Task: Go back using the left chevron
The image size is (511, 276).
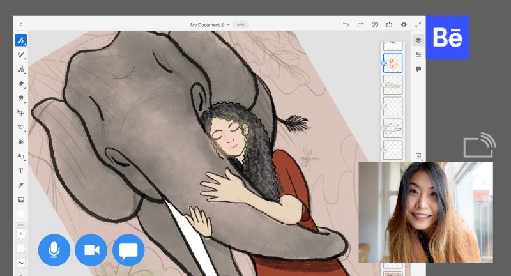Action: pos(20,24)
